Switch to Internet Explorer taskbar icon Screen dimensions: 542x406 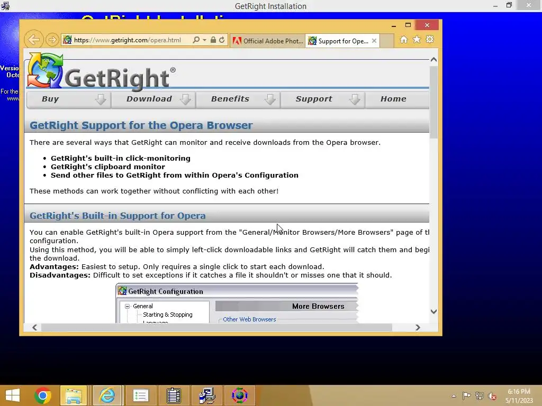107,395
